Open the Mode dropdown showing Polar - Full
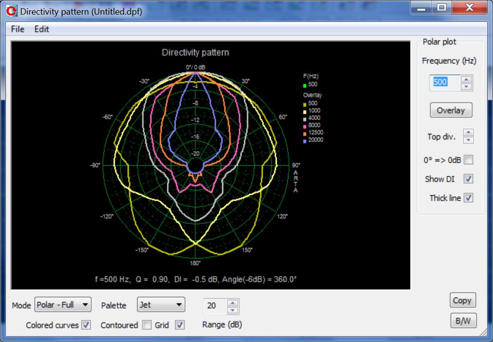Viewport: 493px width, 342px height. pos(62,304)
